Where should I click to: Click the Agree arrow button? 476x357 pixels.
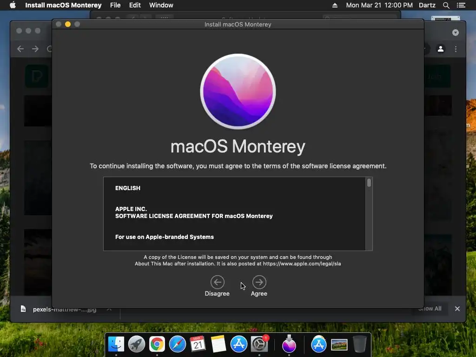[x=259, y=282]
